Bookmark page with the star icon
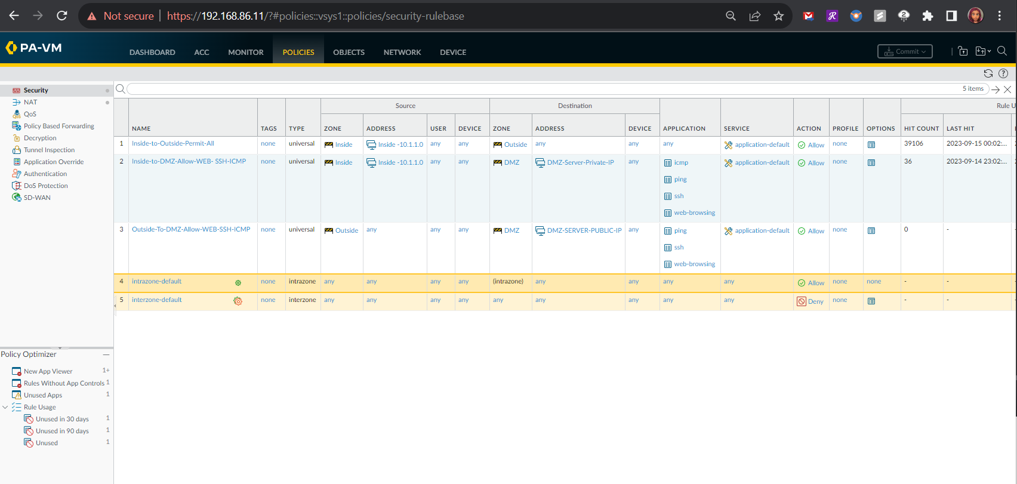Viewport: 1017px width, 484px height. 778,16
